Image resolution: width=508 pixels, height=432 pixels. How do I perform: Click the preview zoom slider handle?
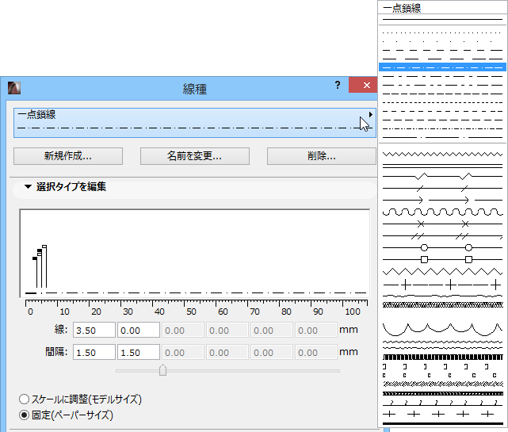click(162, 370)
